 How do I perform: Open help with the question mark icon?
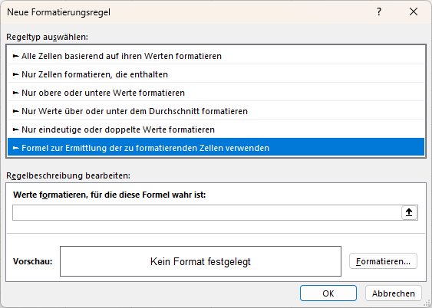[x=379, y=11]
